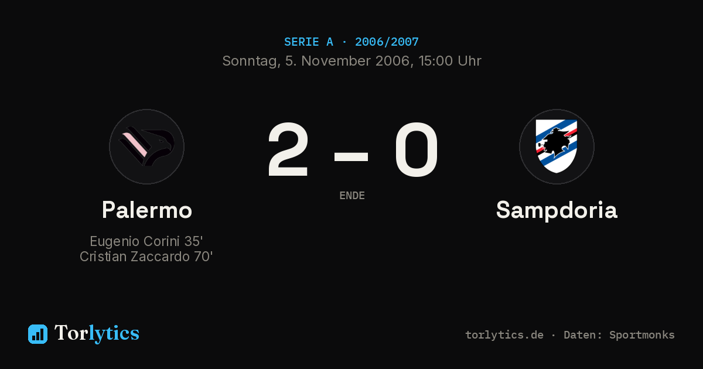Click Sampdoria's score of 0
Image resolution: width=703 pixels, height=369 pixels.
click(x=416, y=150)
